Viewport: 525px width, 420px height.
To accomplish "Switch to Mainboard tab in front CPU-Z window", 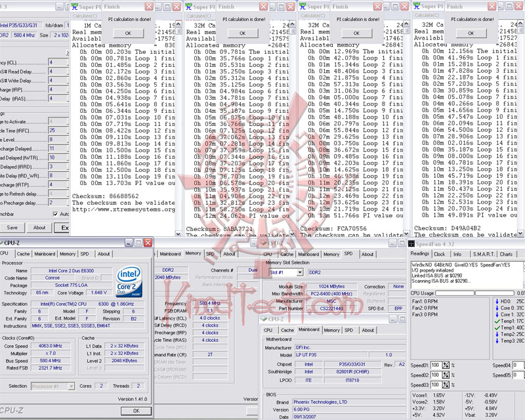I will pyautogui.click(x=45, y=254).
